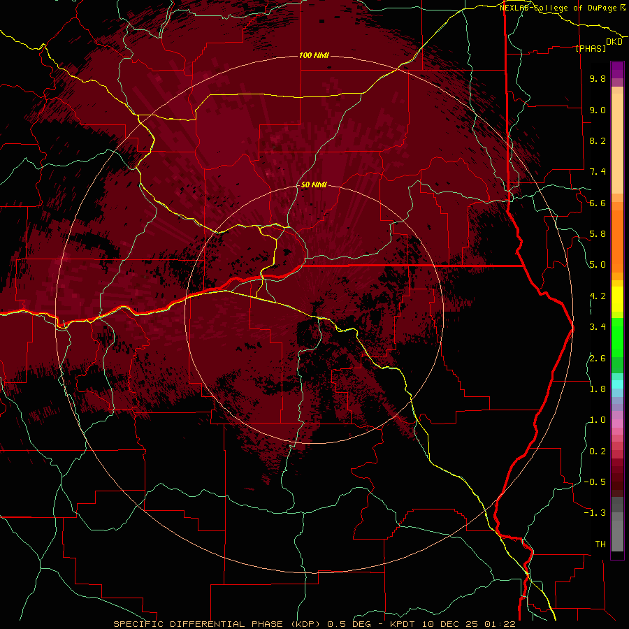
Task: Click the 5.0 value on the color scale
Action: 598,265
